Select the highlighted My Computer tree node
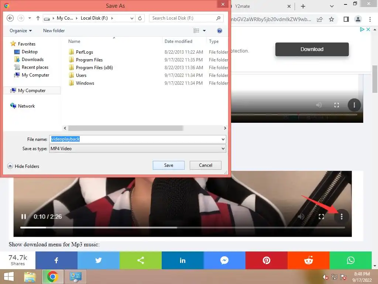 coord(32,91)
